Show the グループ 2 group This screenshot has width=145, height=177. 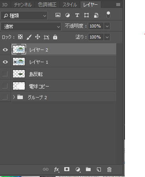[x=5, y=97]
